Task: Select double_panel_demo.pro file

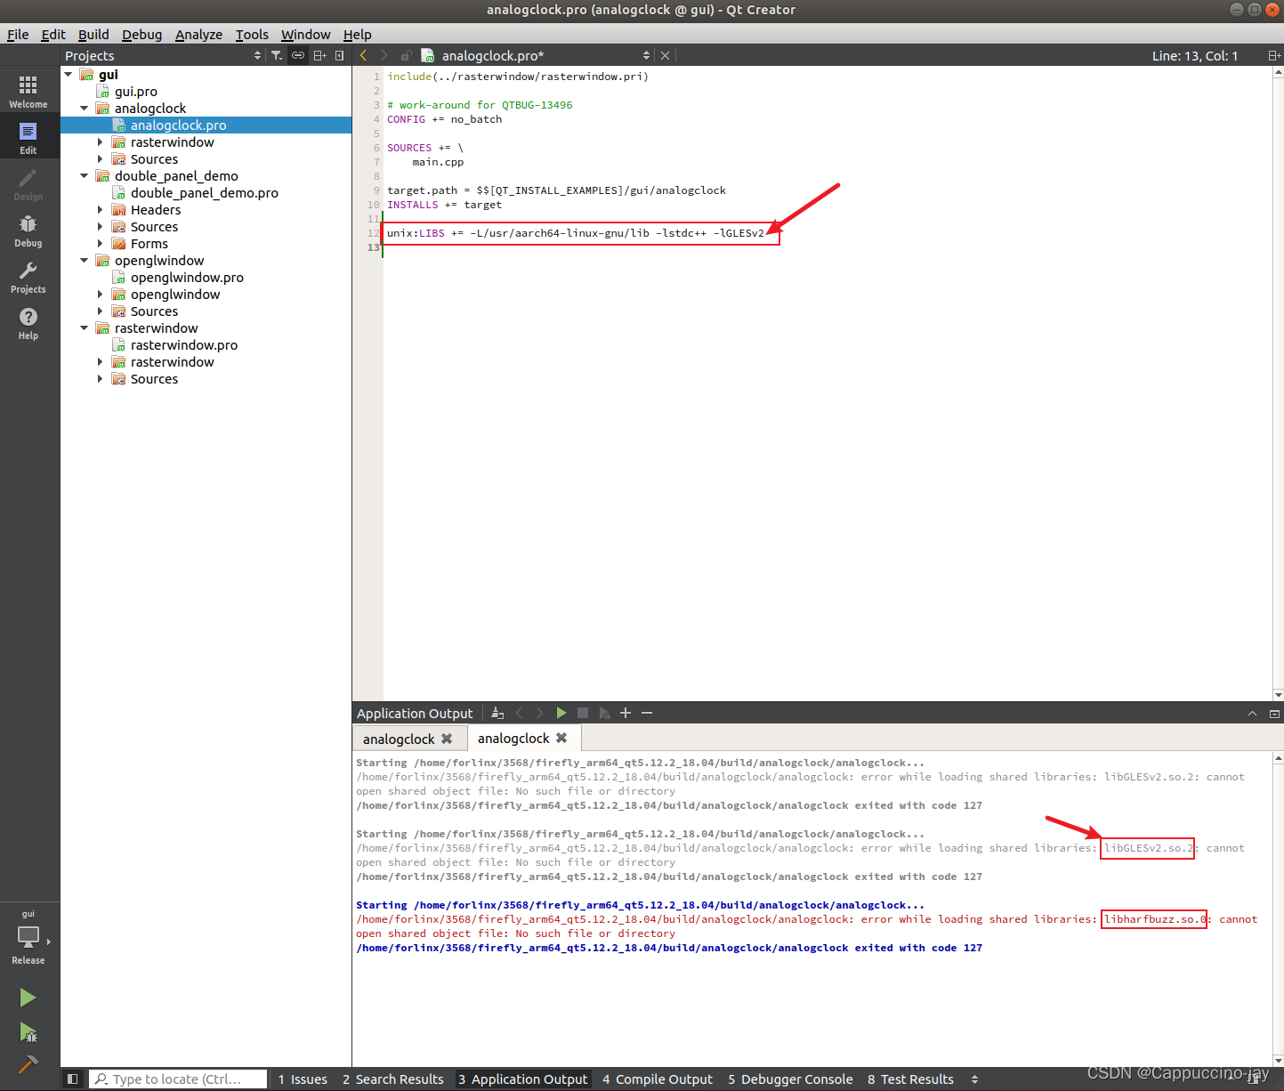Action: point(206,193)
